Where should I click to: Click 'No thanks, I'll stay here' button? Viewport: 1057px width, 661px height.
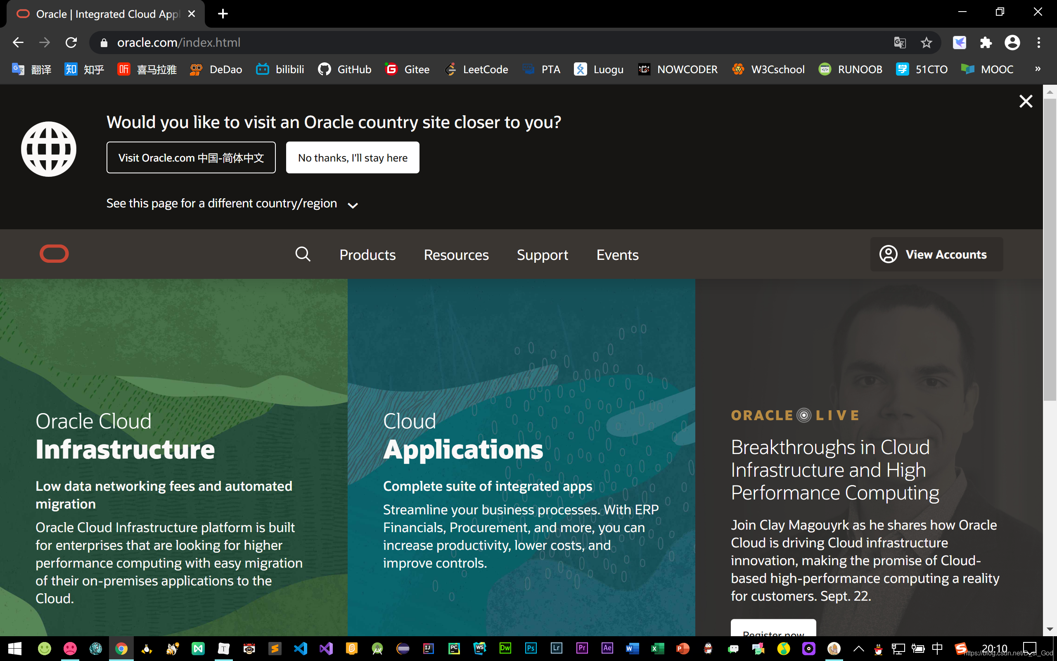pyautogui.click(x=353, y=158)
